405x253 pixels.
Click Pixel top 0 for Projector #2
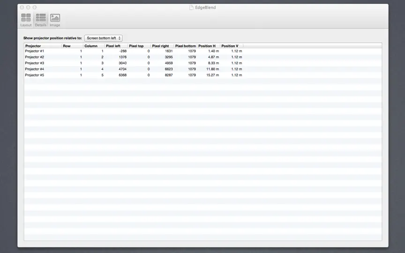[x=149, y=57]
